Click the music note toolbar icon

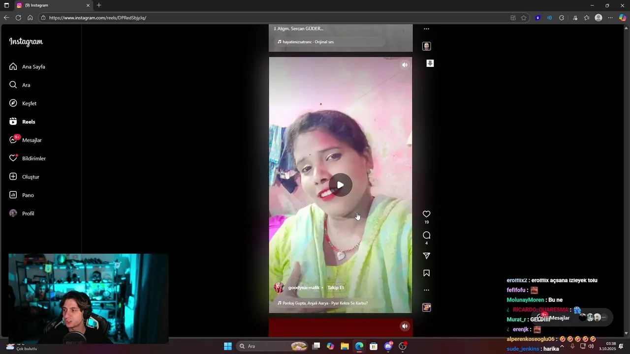[x=575, y=18]
